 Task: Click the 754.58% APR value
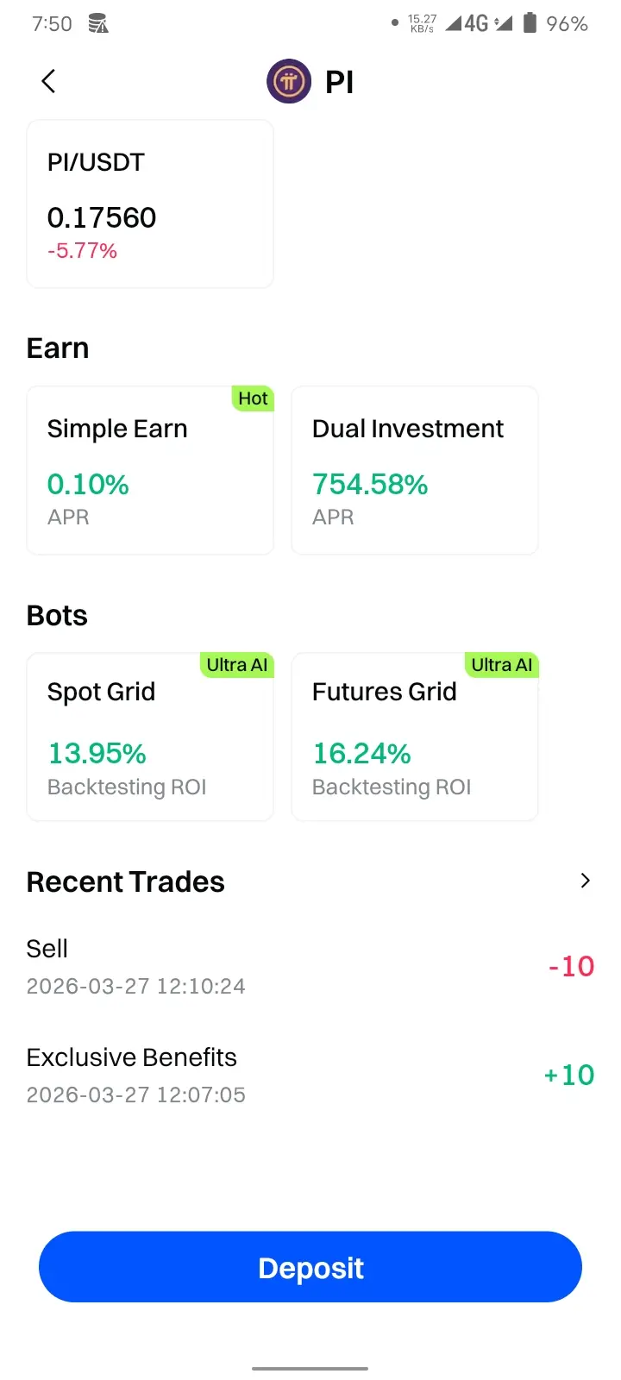pyautogui.click(x=370, y=485)
